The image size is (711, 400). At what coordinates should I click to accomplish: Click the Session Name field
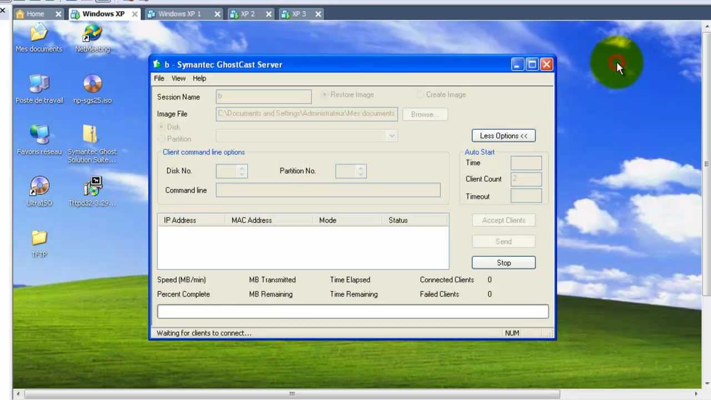tap(264, 97)
